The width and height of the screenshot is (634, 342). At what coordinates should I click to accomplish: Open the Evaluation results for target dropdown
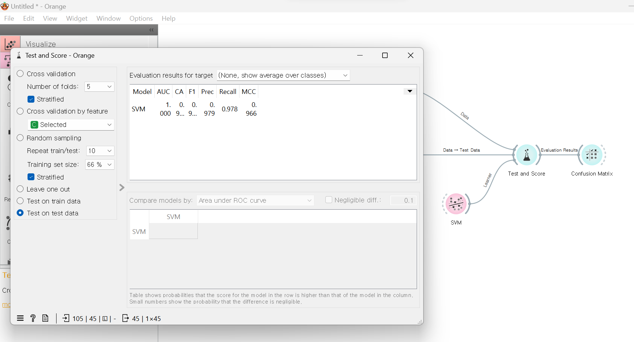point(283,75)
